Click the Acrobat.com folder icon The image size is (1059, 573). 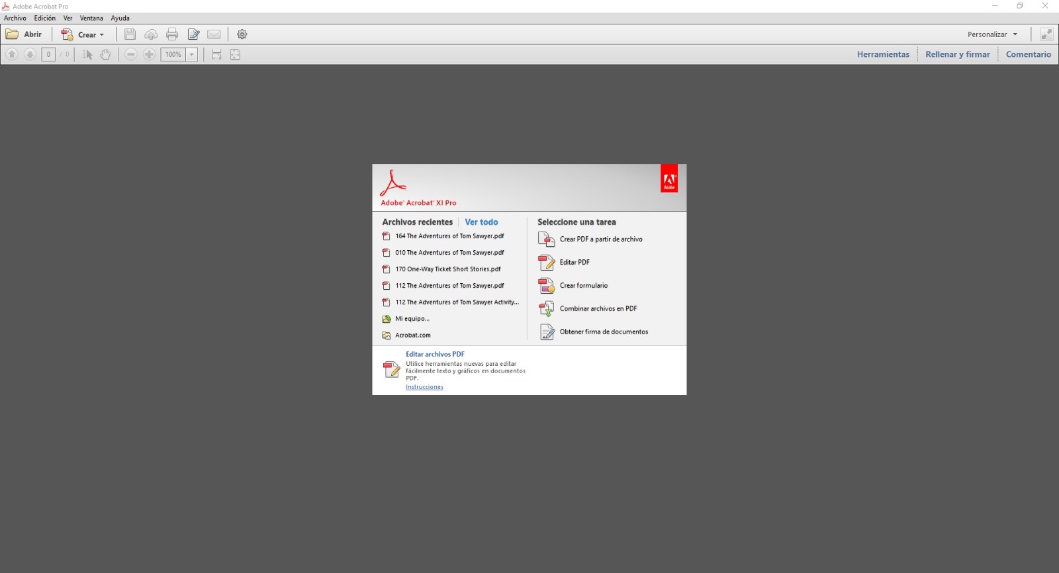tap(387, 335)
